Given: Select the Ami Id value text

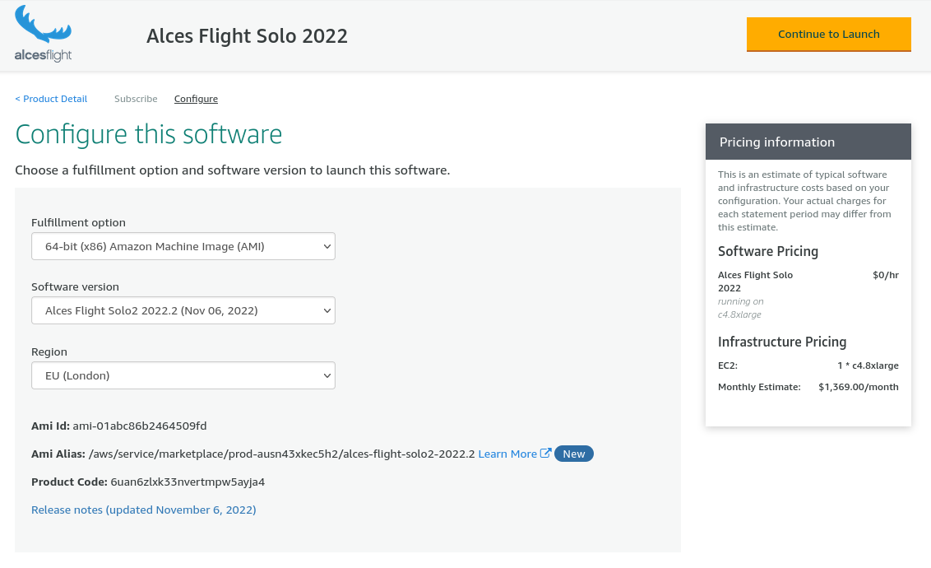Looking at the screenshot, I should click(139, 426).
